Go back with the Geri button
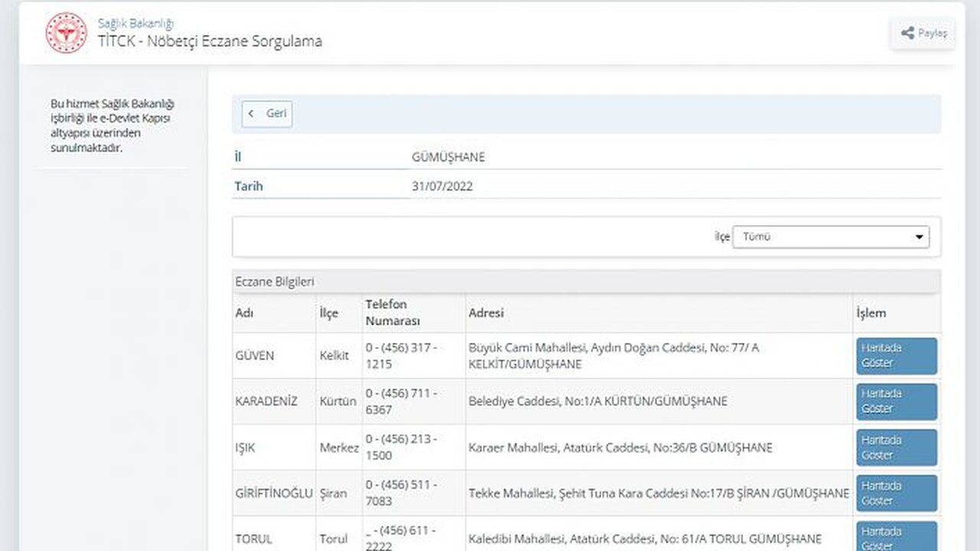Screen dimensions: 980x551 pyautogui.click(x=267, y=114)
